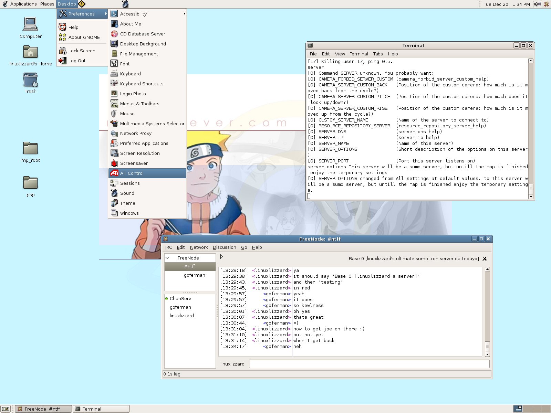Screen dimensions: 551x413
Task: Expand the Accessibility submenu arrow
Action: click(x=184, y=14)
